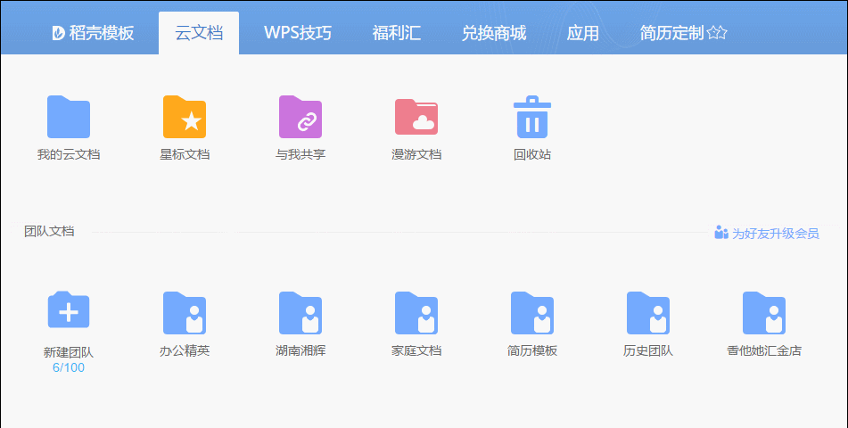The image size is (848, 428).
Task: Click the 星标文档 label text
Action: 185,155
